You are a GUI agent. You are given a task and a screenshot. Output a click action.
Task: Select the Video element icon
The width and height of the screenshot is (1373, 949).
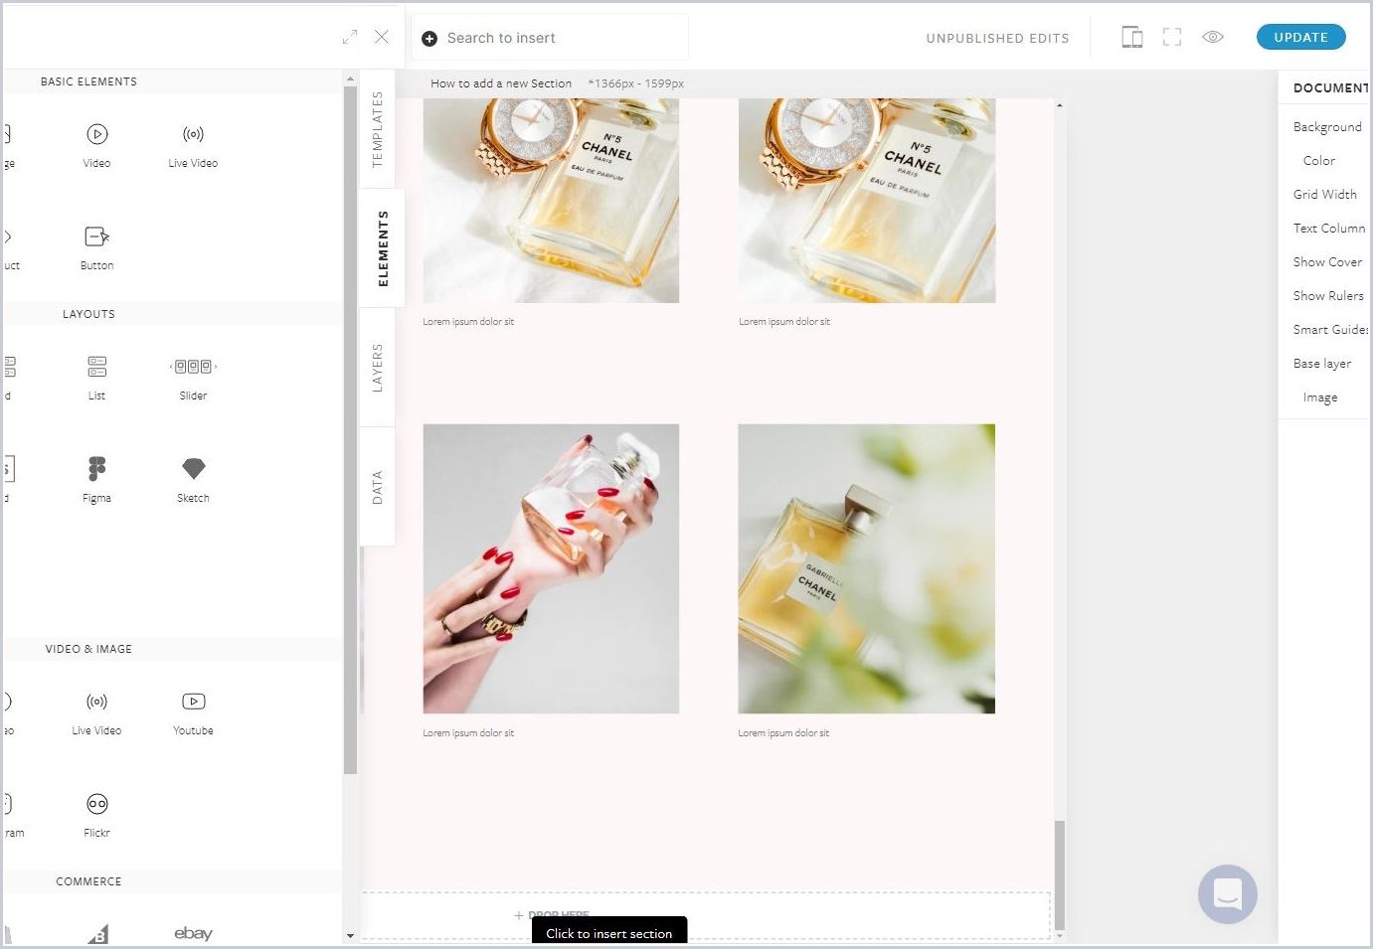[x=96, y=134]
